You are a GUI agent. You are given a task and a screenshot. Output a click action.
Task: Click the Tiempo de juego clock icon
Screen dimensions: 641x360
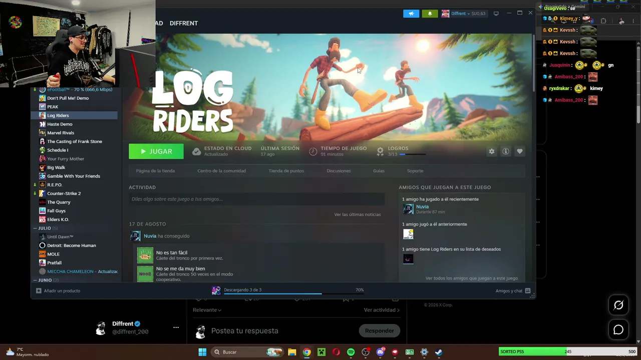313,151
